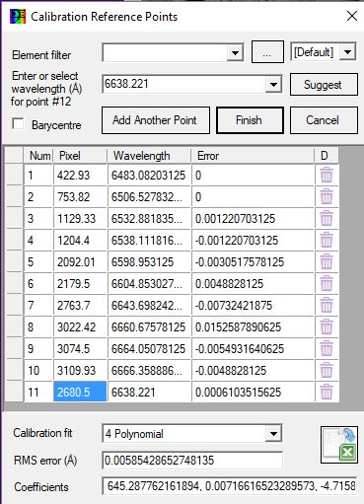Enable the Barycentre checkbox
Screen dimensions: 364x504
pyautogui.click(x=18, y=124)
